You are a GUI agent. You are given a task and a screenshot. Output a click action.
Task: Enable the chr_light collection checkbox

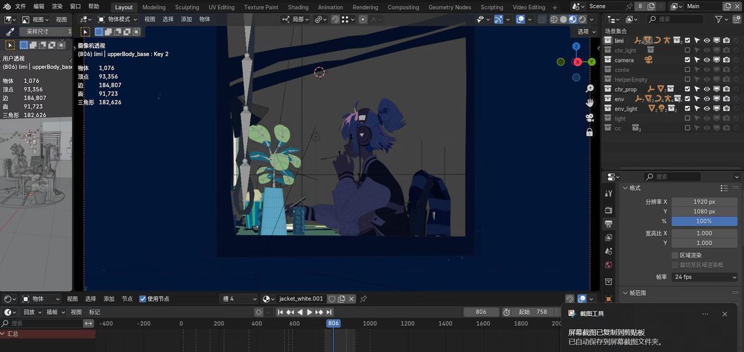[x=687, y=50]
